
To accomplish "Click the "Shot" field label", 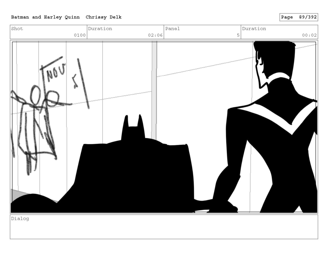I will [x=17, y=29].
